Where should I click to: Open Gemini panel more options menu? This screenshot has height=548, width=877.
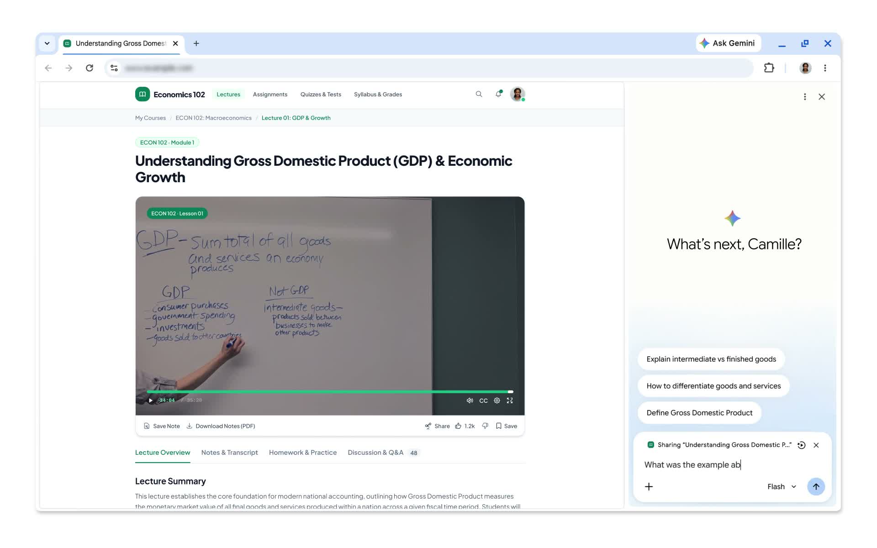[x=805, y=97]
